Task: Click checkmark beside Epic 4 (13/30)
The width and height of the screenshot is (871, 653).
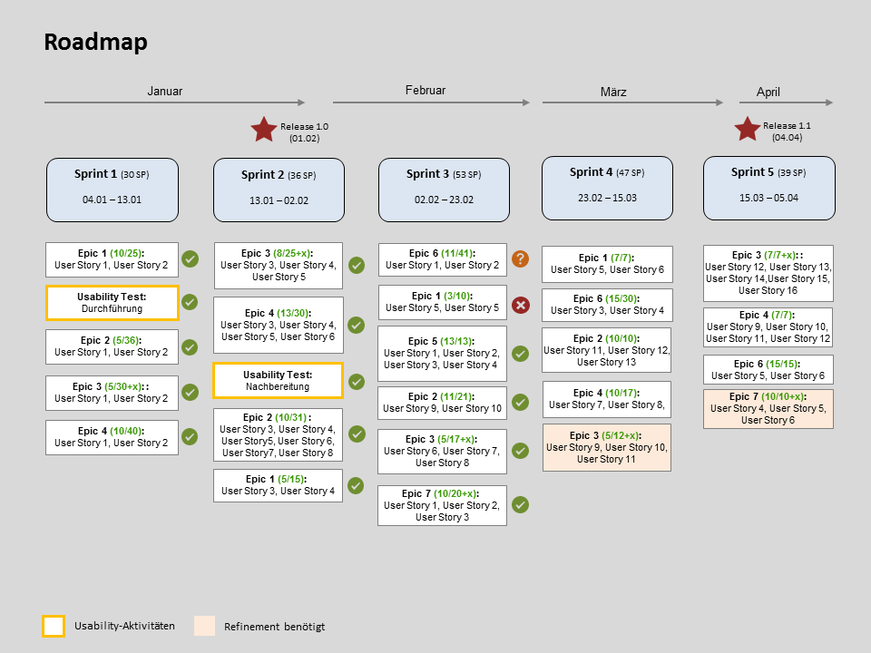Action: coord(356,325)
